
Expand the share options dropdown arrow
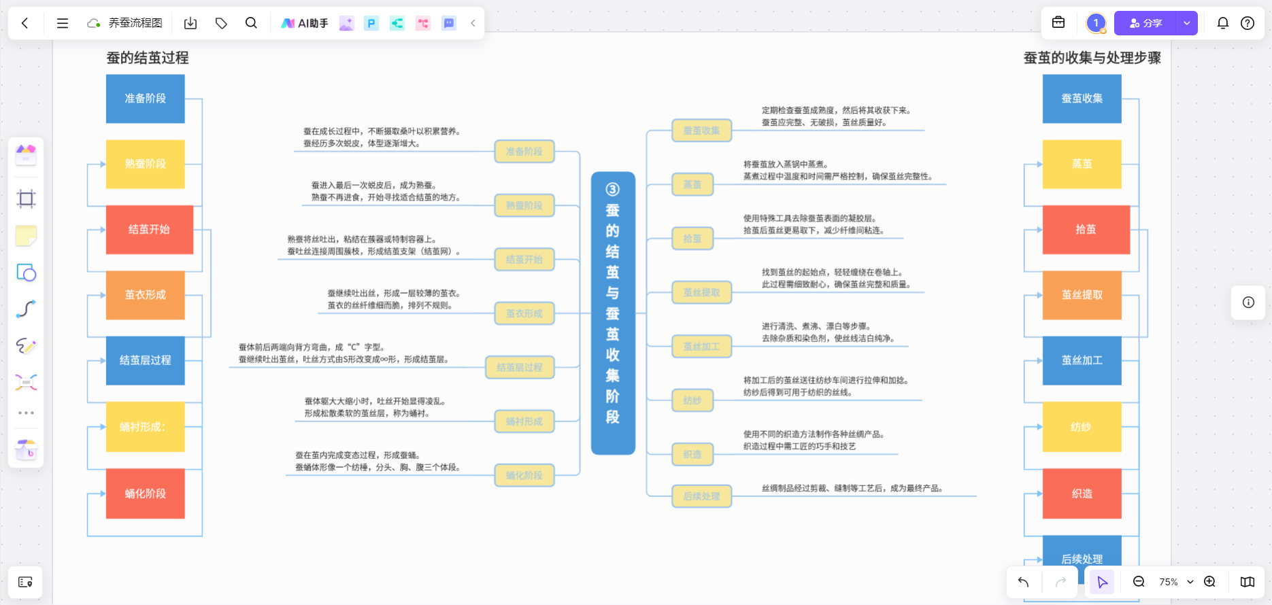click(1187, 23)
